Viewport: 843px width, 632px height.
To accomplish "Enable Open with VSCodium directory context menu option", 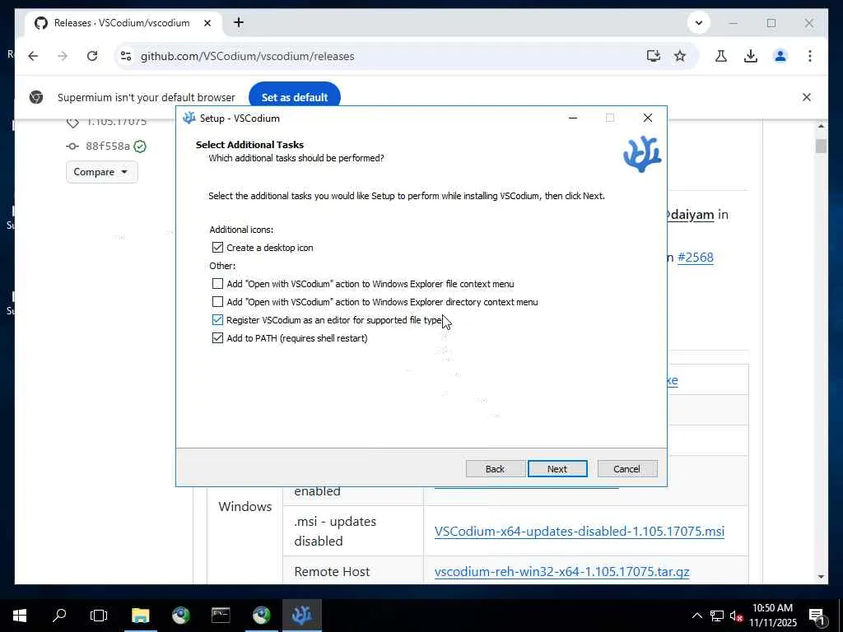I will (217, 302).
